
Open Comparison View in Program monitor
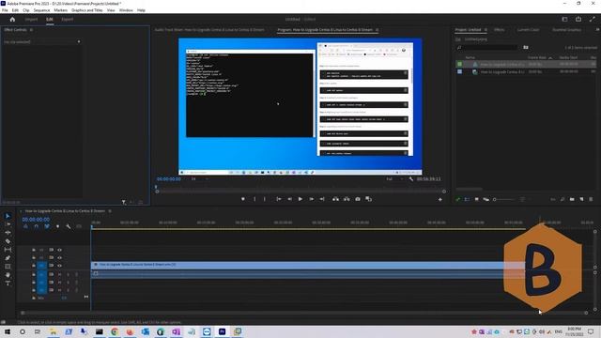pyautogui.click(x=369, y=199)
